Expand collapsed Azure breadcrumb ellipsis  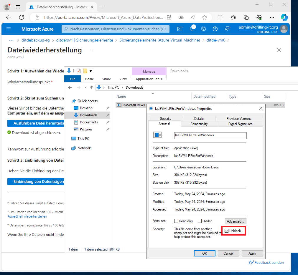pos(11,40)
